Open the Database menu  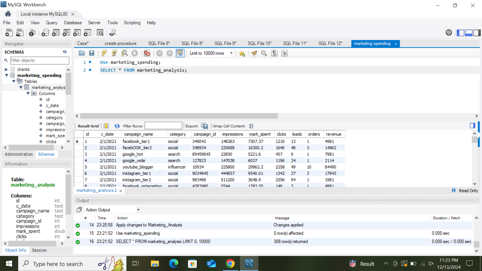[x=73, y=23]
